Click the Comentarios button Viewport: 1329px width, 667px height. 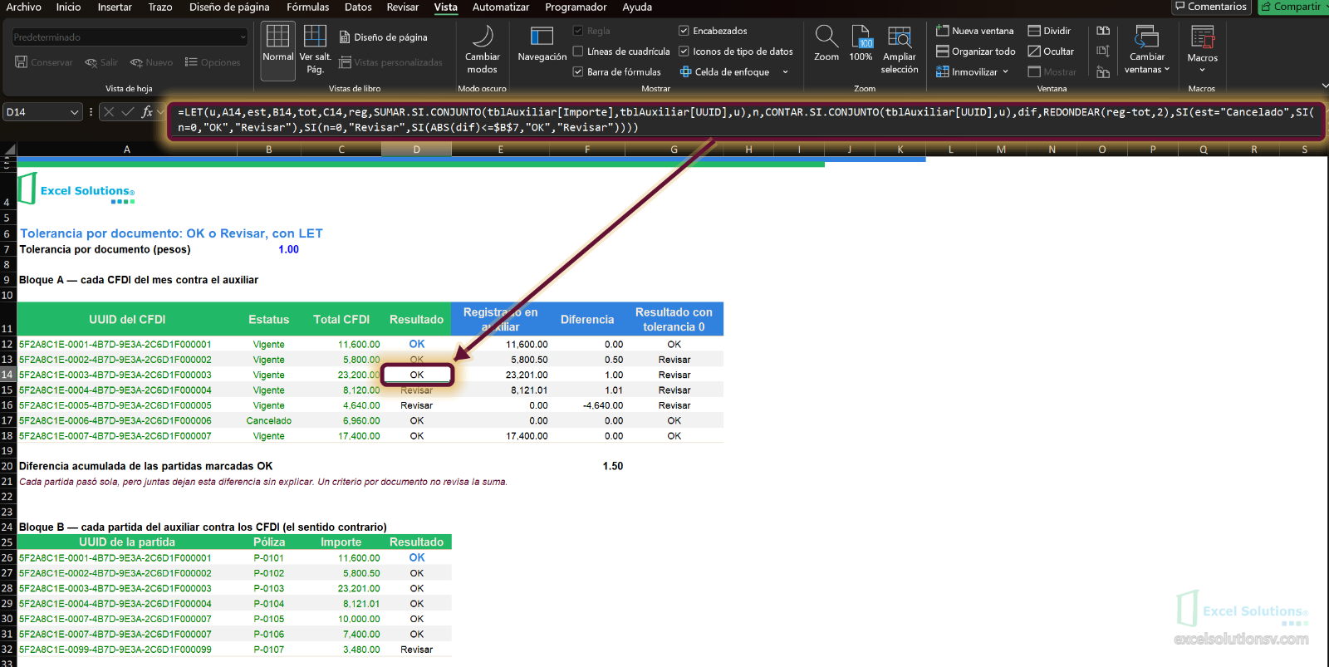coord(1211,7)
